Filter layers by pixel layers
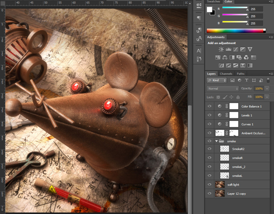 click(232, 80)
